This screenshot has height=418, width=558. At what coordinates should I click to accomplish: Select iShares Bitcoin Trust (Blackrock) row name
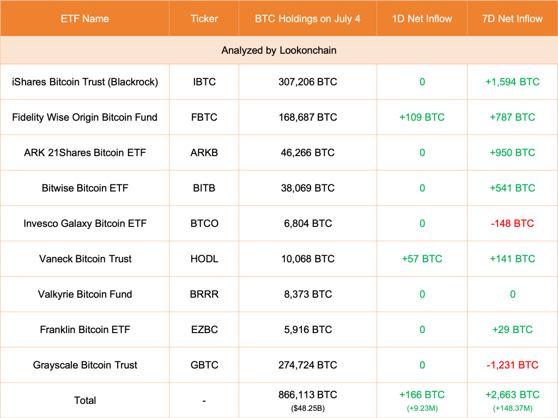click(x=85, y=82)
